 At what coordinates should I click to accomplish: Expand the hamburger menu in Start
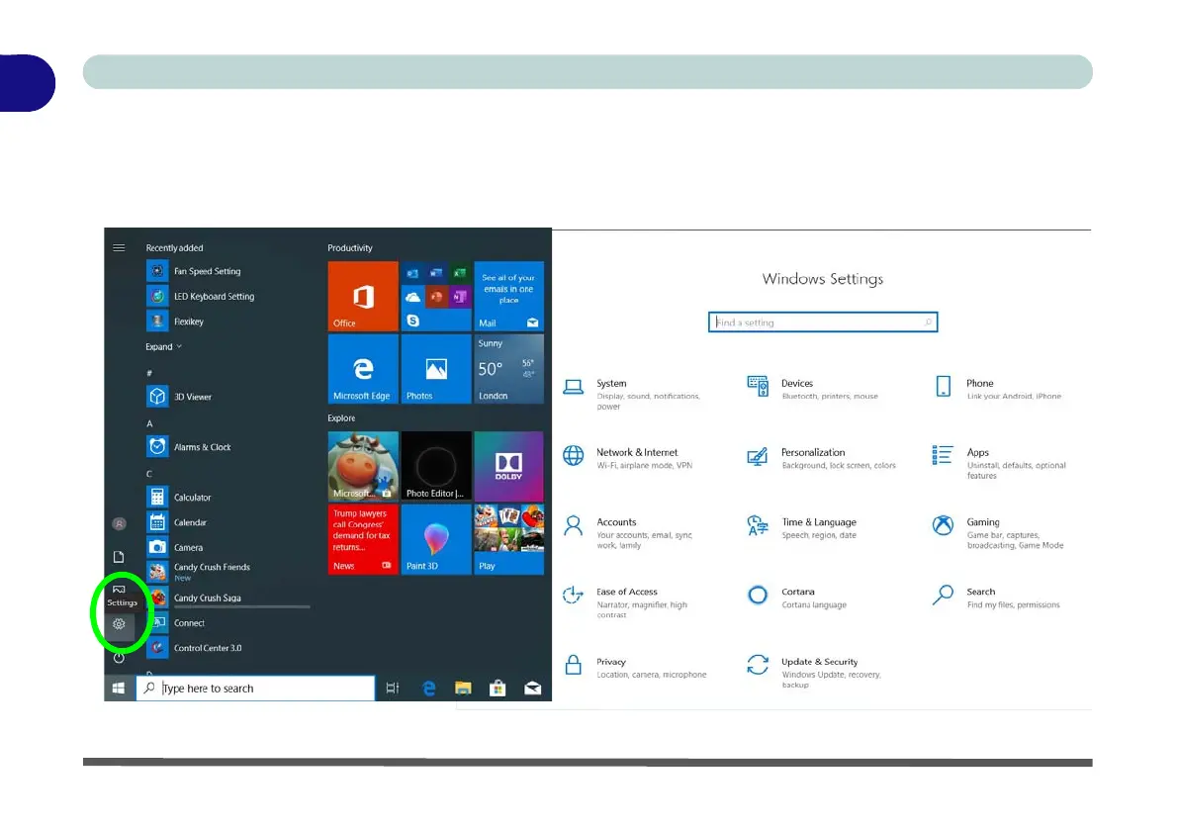pyautogui.click(x=119, y=247)
